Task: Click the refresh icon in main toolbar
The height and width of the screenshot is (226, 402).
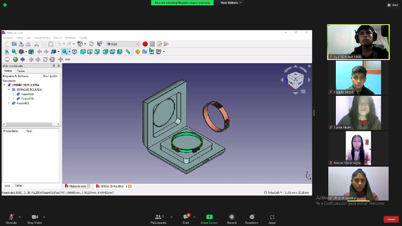Action: [x=91, y=44]
